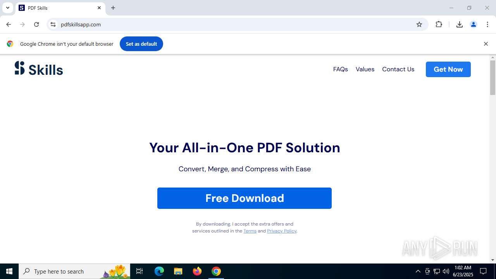Open the Terms link

pyautogui.click(x=250, y=231)
